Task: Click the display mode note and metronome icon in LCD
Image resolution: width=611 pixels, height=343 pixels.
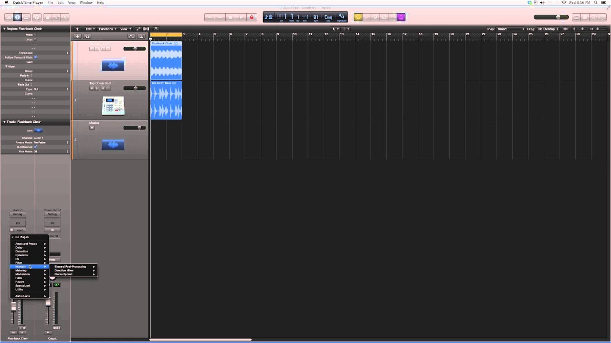Action: coord(269,17)
